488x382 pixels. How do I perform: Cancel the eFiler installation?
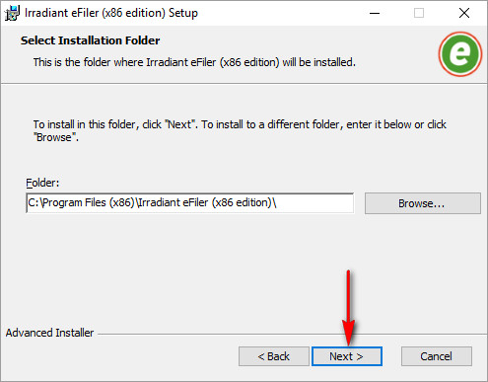click(x=437, y=356)
